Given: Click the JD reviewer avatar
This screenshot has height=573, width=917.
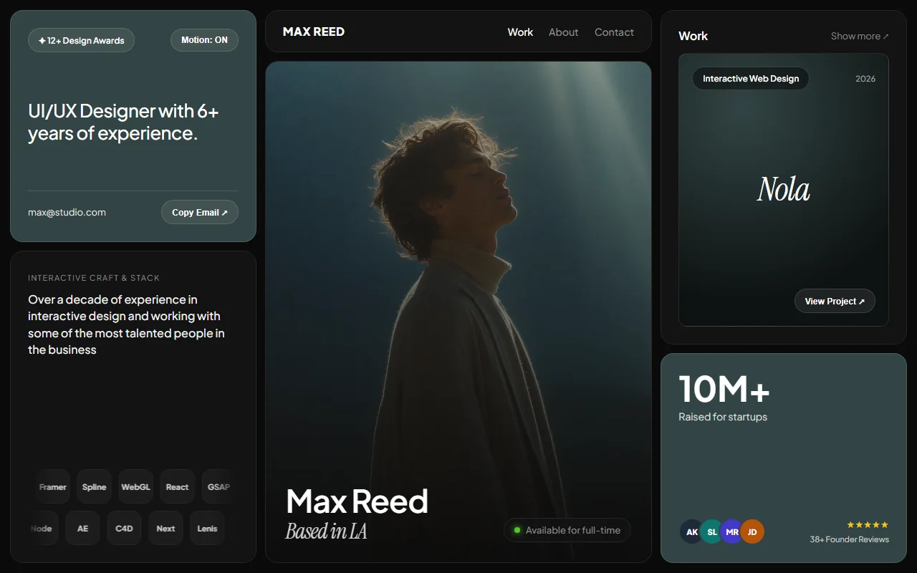Looking at the screenshot, I should click(752, 531).
